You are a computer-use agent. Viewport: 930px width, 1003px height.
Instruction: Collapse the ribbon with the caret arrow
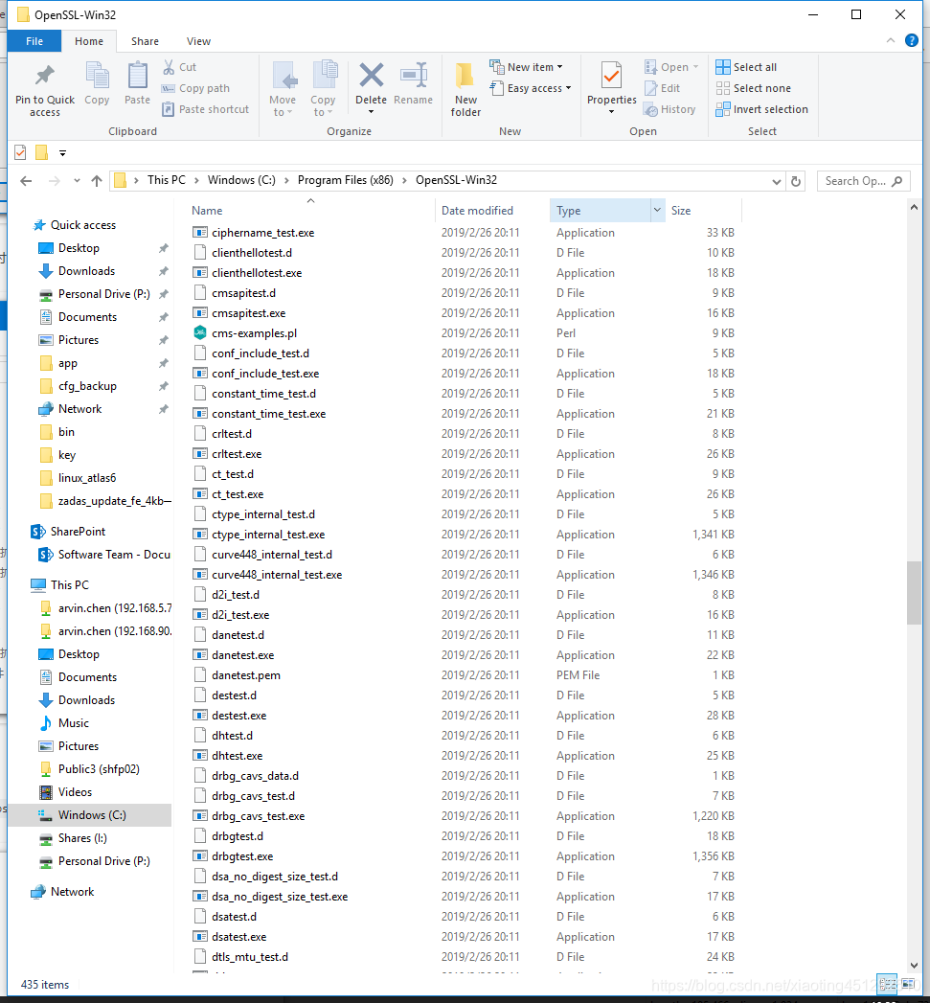891,40
